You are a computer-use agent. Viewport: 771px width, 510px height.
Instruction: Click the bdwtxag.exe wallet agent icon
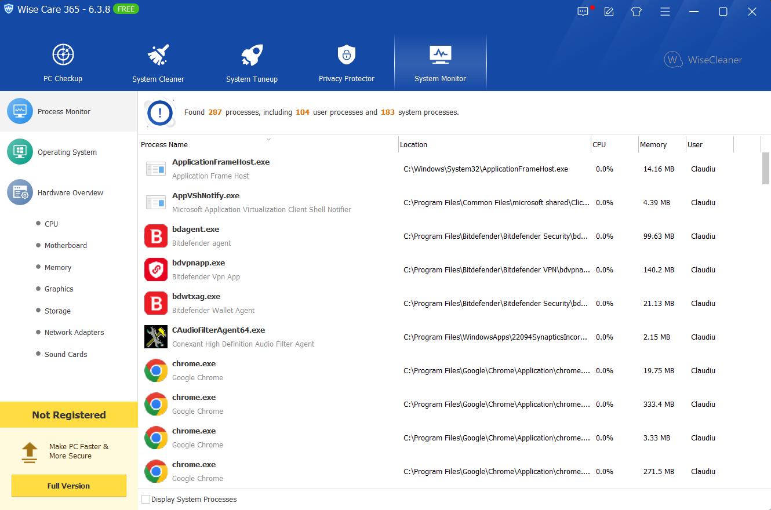tap(156, 303)
